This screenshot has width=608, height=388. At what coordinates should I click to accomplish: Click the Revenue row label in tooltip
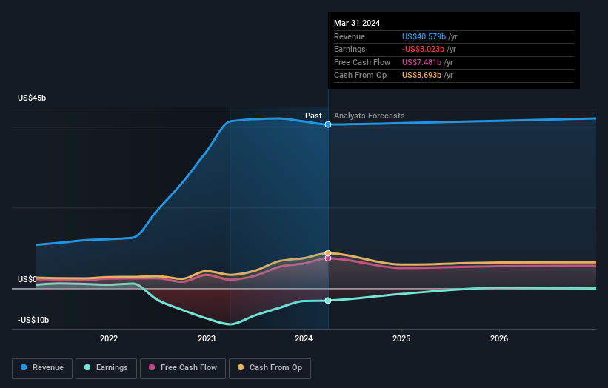pyautogui.click(x=350, y=36)
